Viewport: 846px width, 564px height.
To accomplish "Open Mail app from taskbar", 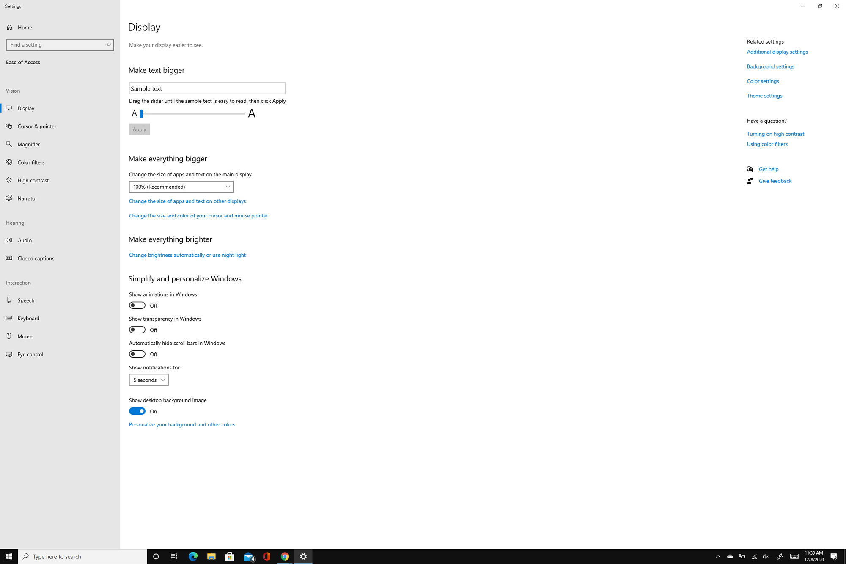I will [x=249, y=556].
